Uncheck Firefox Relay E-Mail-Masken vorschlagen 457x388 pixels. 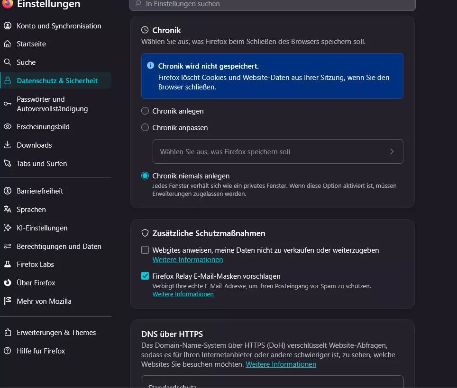coord(145,276)
